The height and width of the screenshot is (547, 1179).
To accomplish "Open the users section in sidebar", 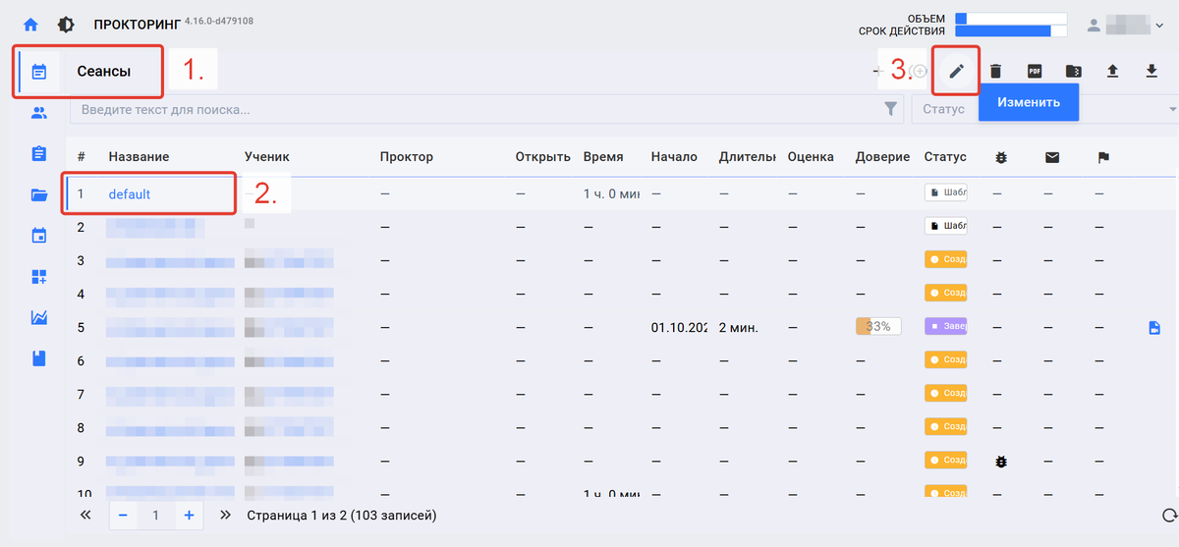I will click(39, 113).
